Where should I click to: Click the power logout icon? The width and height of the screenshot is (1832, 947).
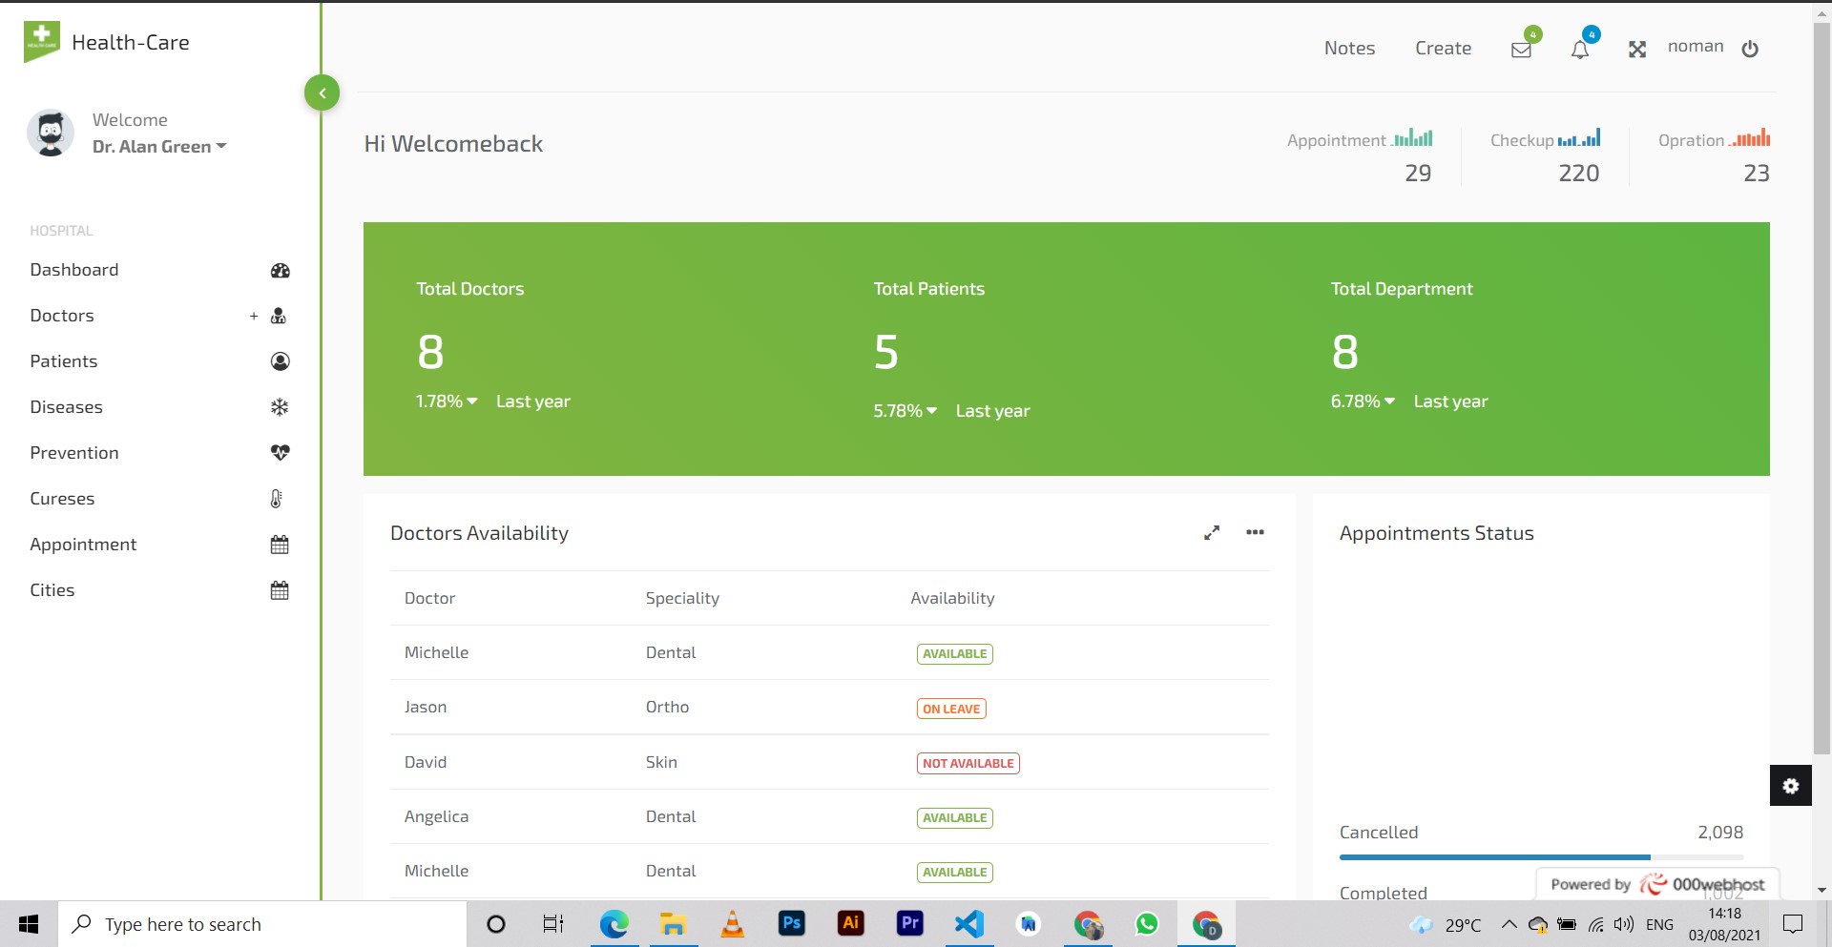(x=1750, y=50)
